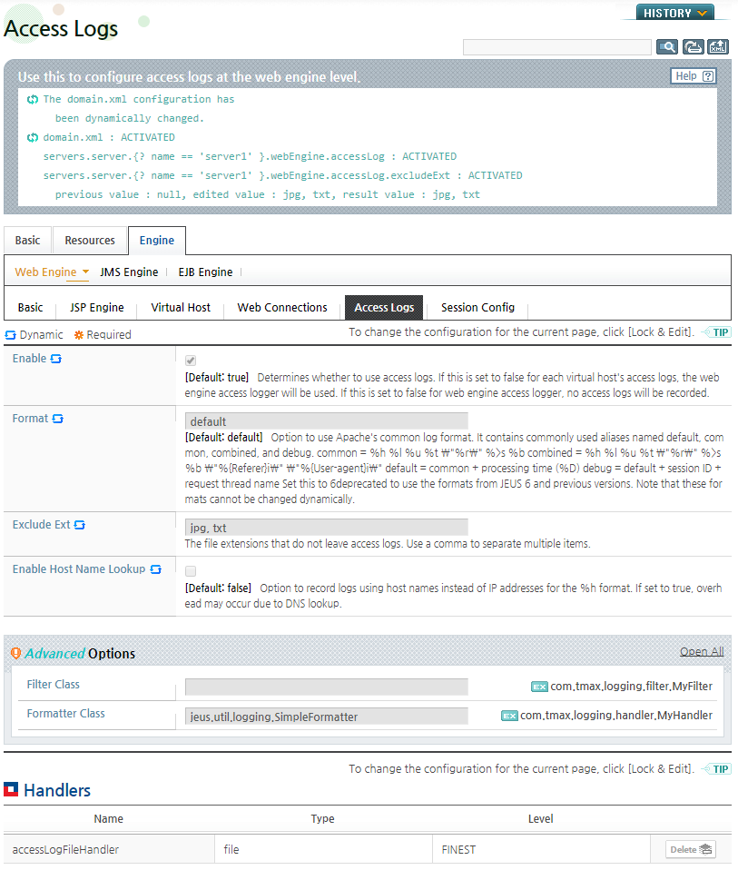Click the Advanced Options lightbulb icon
This screenshot has height=870, width=738.
[16, 654]
